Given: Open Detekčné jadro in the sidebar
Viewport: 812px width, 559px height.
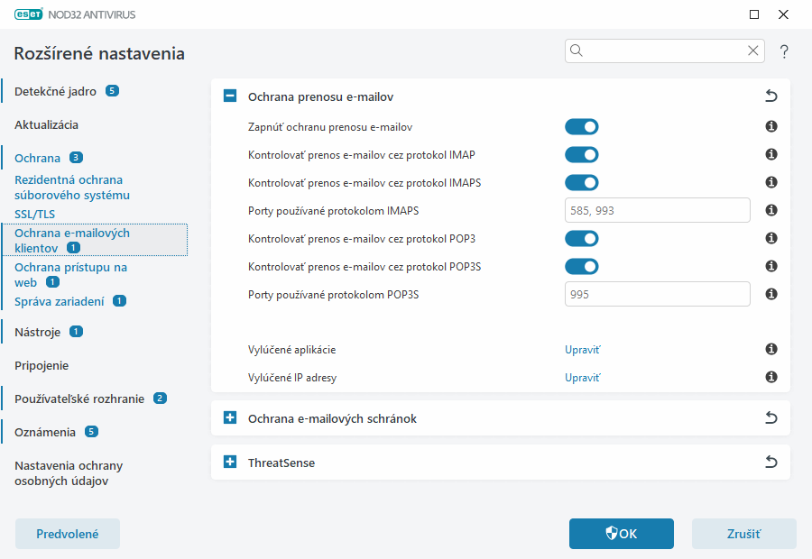Looking at the screenshot, I should tap(55, 91).
